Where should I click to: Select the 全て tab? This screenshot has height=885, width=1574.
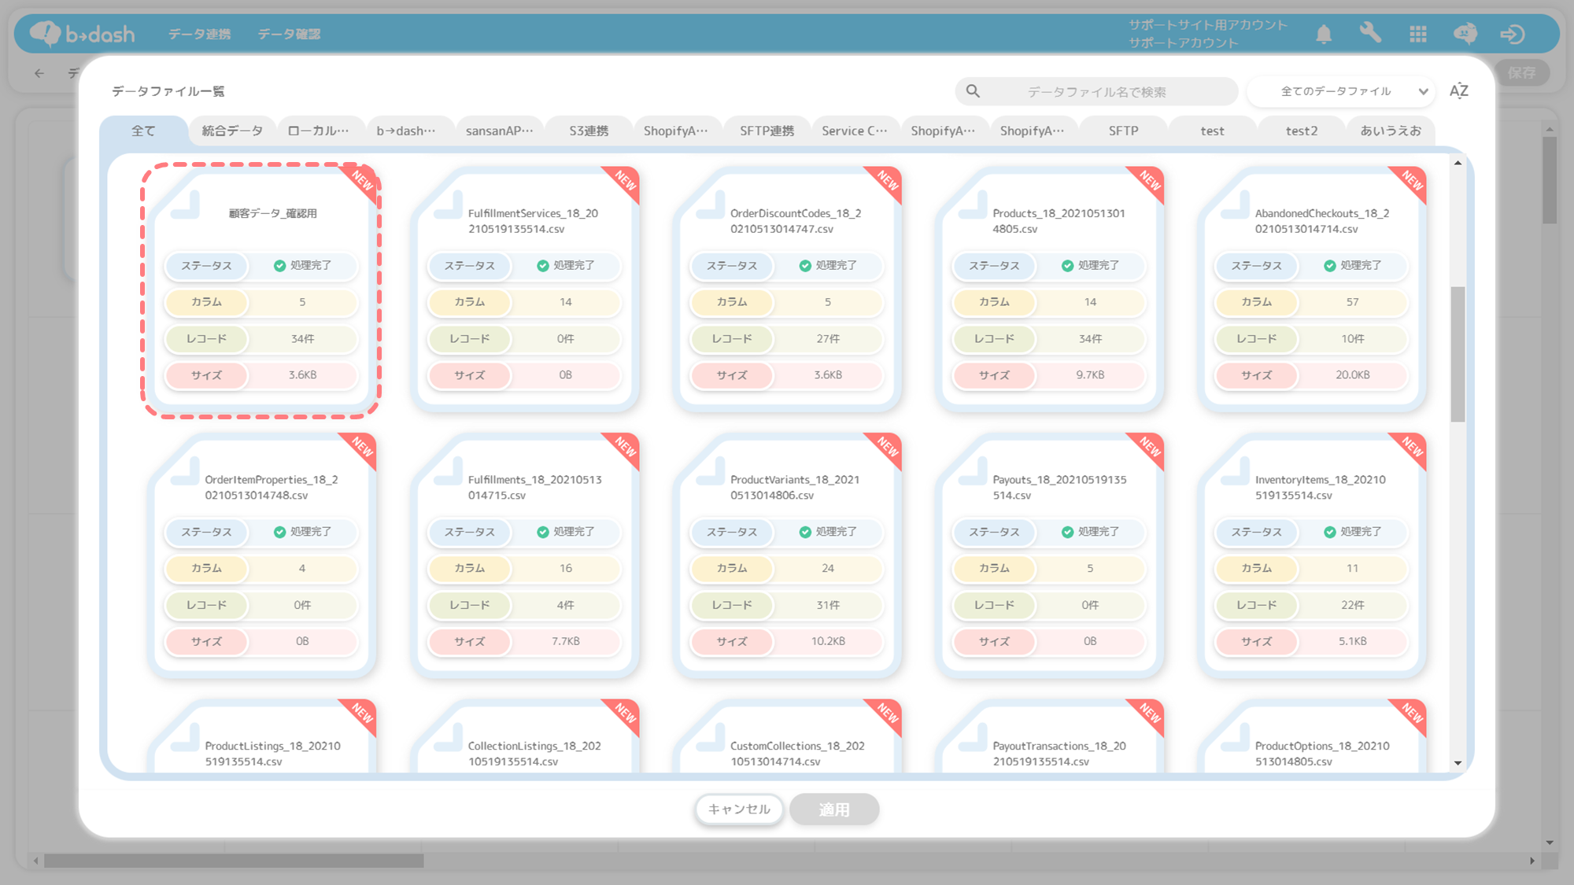(x=143, y=131)
